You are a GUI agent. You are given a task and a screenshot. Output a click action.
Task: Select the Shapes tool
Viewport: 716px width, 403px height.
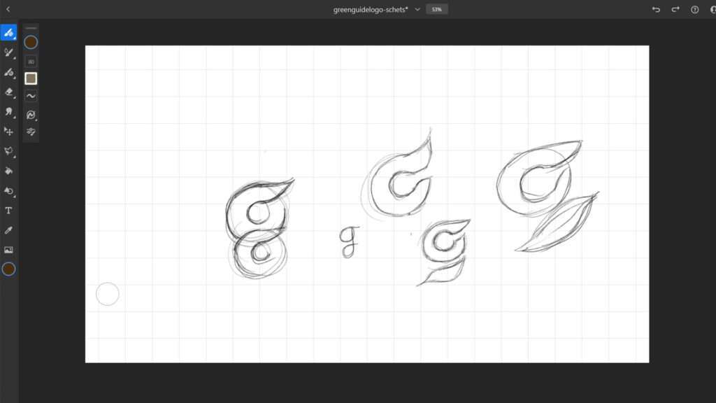(9, 190)
